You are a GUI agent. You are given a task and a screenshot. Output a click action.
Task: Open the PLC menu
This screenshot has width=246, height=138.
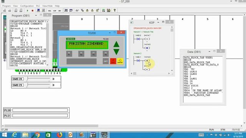click(x=38, y=6)
